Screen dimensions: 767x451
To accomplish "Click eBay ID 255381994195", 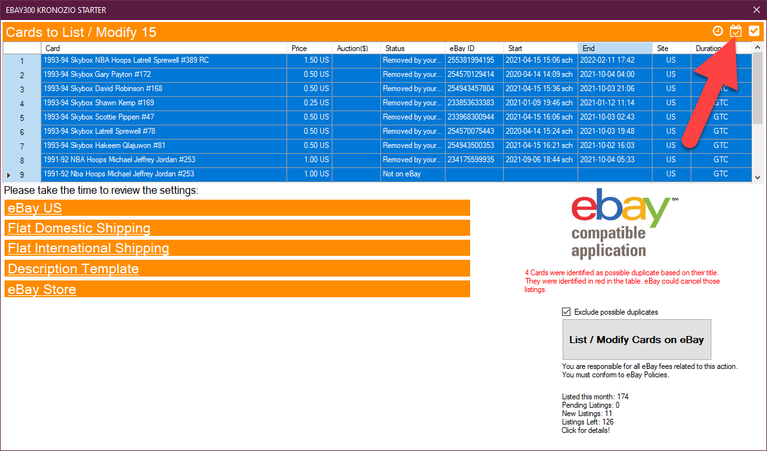I will coord(474,60).
